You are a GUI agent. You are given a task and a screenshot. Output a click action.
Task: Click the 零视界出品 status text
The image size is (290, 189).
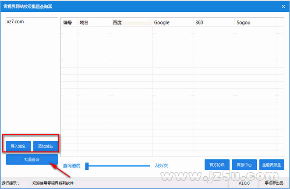tap(274, 183)
